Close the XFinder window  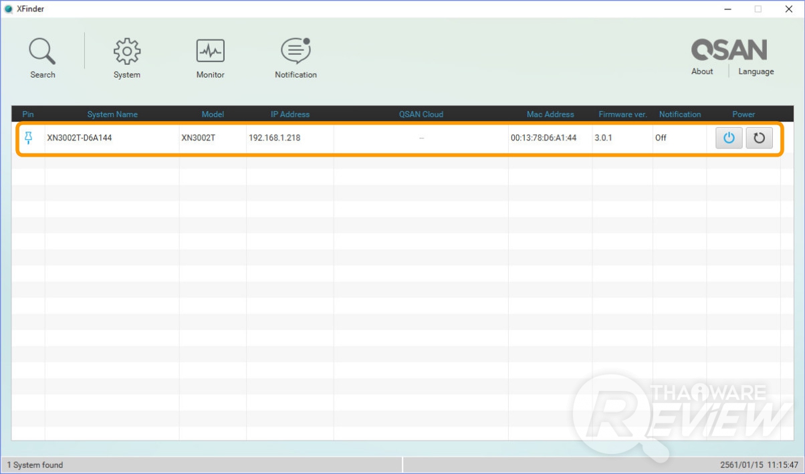coord(789,9)
